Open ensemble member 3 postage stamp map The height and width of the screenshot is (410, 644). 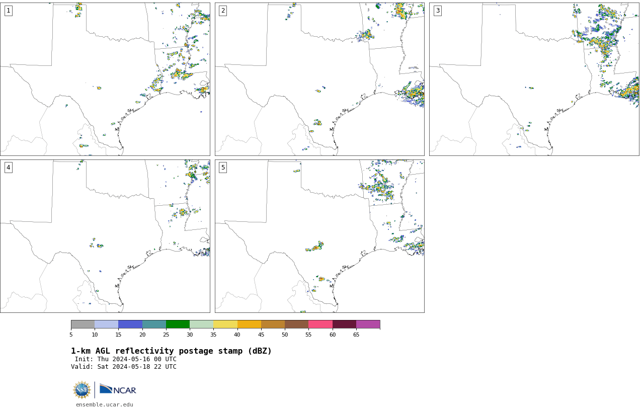[x=534, y=79]
